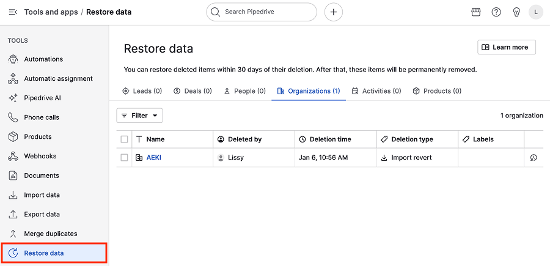
Task: Switch to the Activities (0) tab
Action: coord(376,91)
